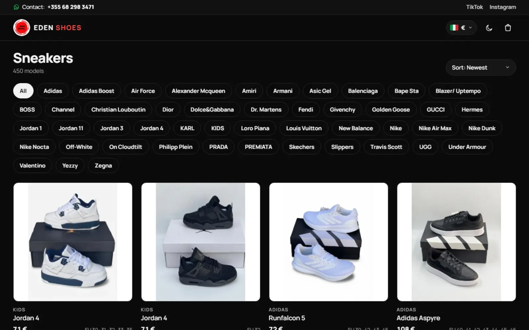Select Alexander Mcqueen filter
This screenshot has height=330, width=529.
(198, 91)
